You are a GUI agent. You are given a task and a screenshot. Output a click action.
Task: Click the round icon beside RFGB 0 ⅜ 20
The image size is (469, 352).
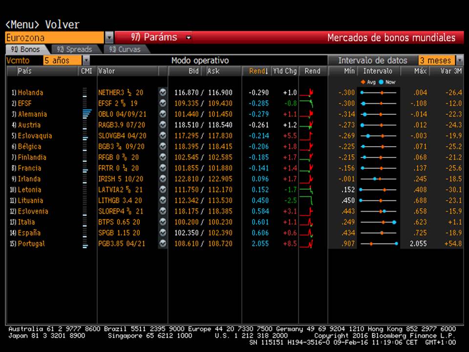[x=163, y=157]
